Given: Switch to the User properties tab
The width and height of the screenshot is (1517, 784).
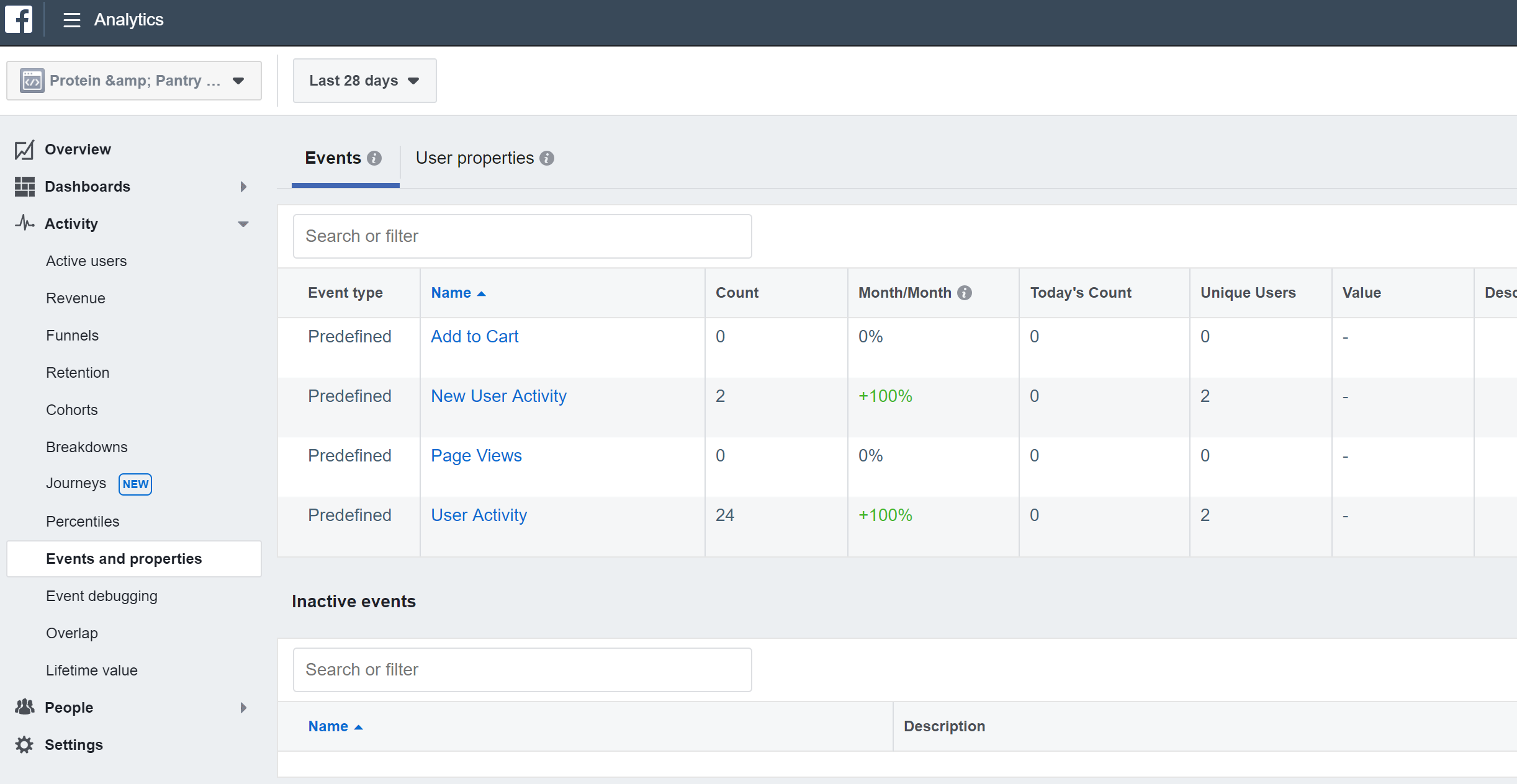Looking at the screenshot, I should 475,158.
